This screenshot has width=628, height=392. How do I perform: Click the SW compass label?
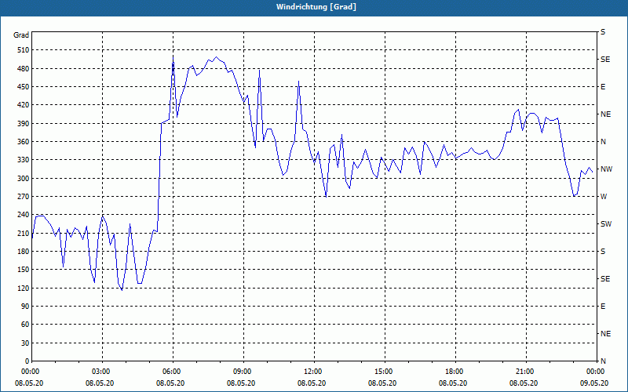tap(606, 224)
